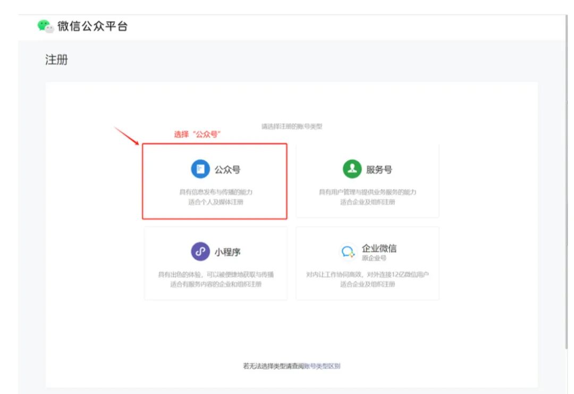Click 适合个人及媒体注册 text under 公众号
Viewport: 574px width, 394px height.
[x=216, y=202]
